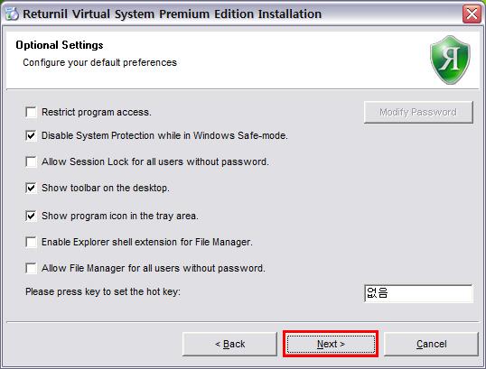This screenshot has width=486, height=369.
Task: Proceed with the Next button
Action: (331, 344)
